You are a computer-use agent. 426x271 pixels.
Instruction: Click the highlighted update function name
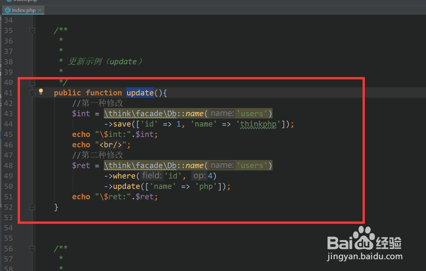pyautogui.click(x=140, y=93)
